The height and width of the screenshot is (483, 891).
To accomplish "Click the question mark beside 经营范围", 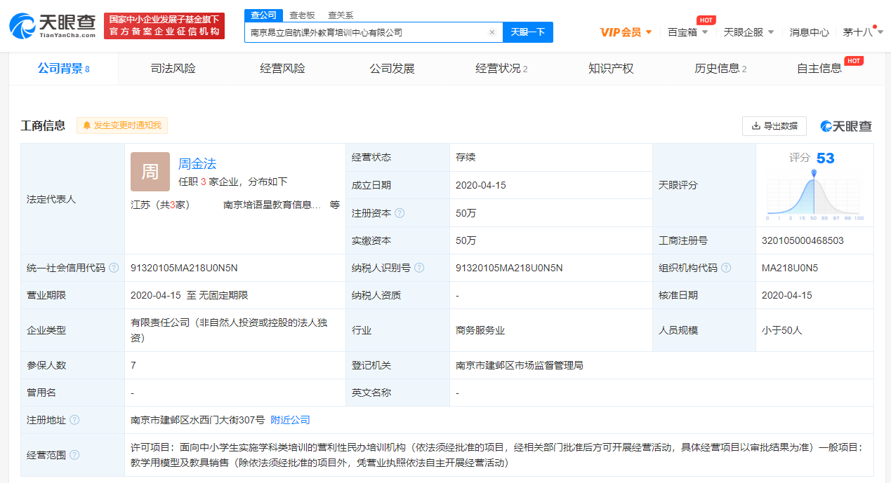I will click(x=75, y=454).
